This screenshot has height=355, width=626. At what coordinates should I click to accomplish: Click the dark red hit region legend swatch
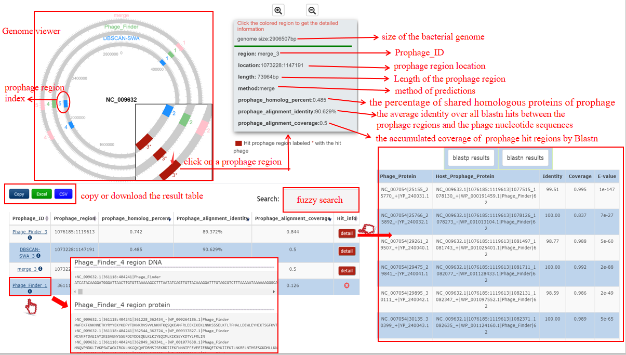pos(238,143)
